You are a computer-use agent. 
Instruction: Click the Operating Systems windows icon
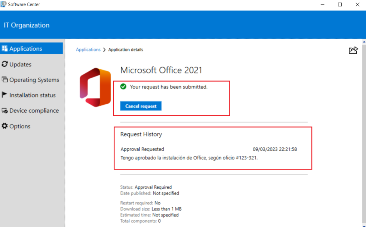4,79
